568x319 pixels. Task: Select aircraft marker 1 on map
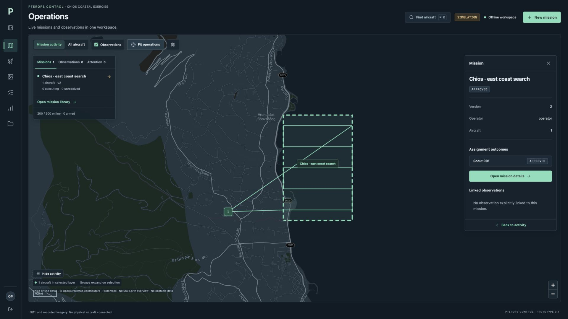pos(228,212)
